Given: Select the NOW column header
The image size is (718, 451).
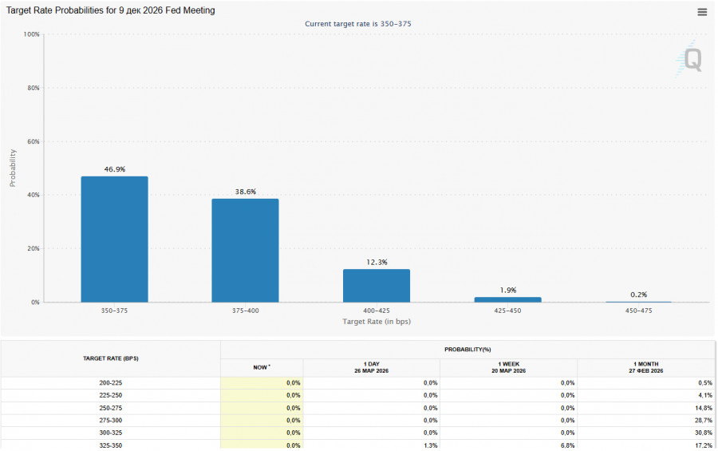Looking at the screenshot, I should (262, 367).
